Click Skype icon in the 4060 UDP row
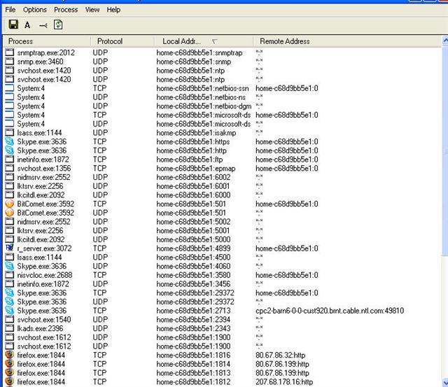The width and height of the screenshot is (448, 387). tap(9, 266)
